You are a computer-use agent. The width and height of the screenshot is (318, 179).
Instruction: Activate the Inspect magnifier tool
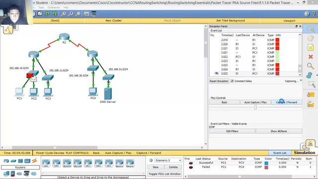(310, 66)
